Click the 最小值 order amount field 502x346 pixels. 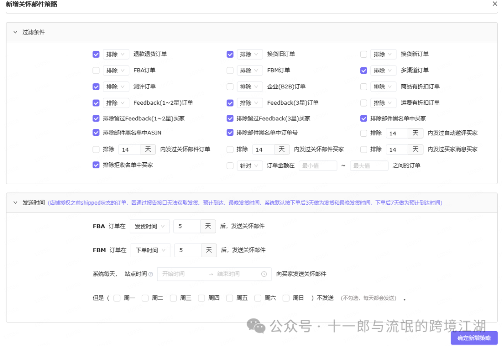pyautogui.click(x=318, y=166)
